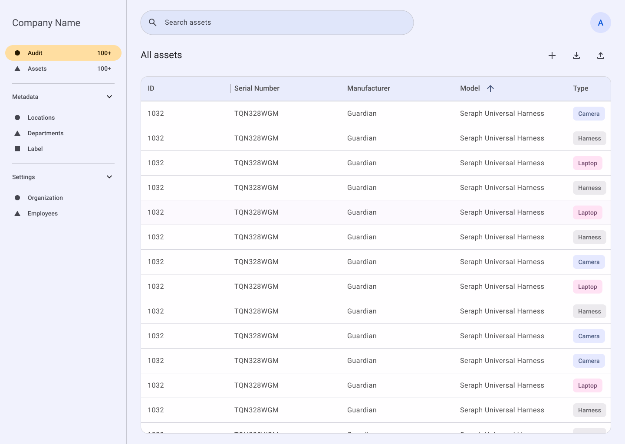Image resolution: width=625 pixels, height=444 pixels.
Task: Open Organization settings
Action: tap(45, 198)
